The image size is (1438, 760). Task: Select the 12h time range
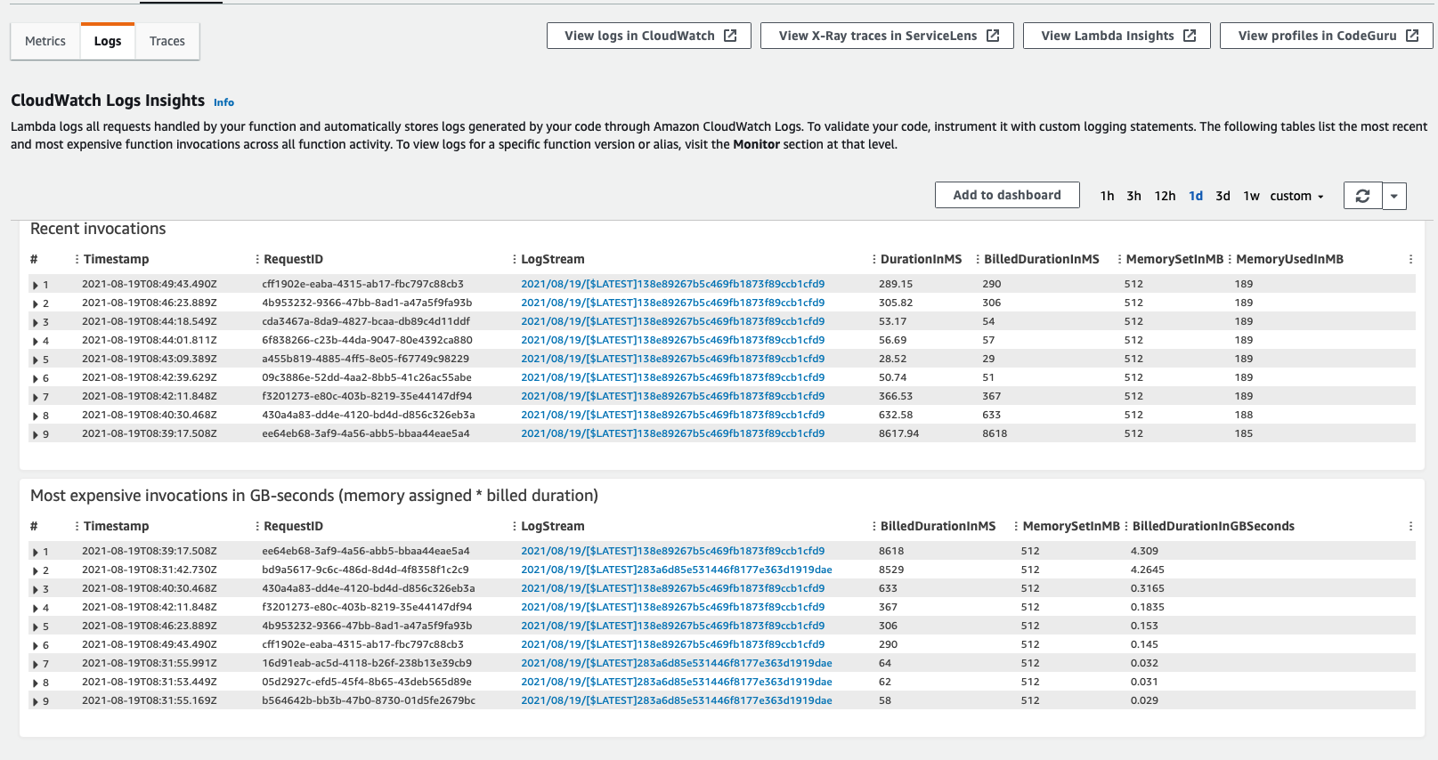pyautogui.click(x=1165, y=196)
